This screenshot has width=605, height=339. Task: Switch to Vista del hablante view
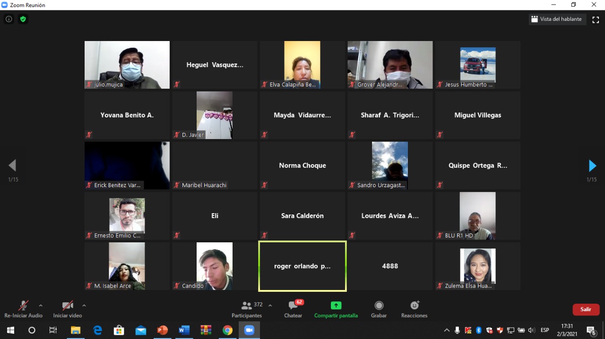(x=558, y=19)
